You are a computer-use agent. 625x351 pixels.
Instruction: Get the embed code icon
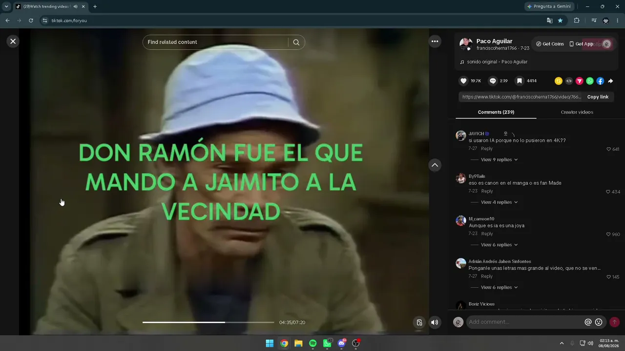pos(569,81)
